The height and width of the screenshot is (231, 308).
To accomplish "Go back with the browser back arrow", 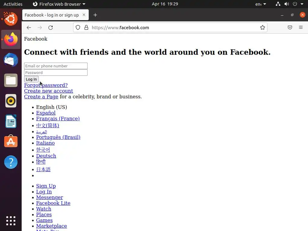I will click(x=29, y=28).
